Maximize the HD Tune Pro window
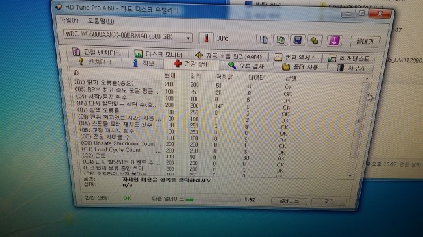 tap(362, 13)
